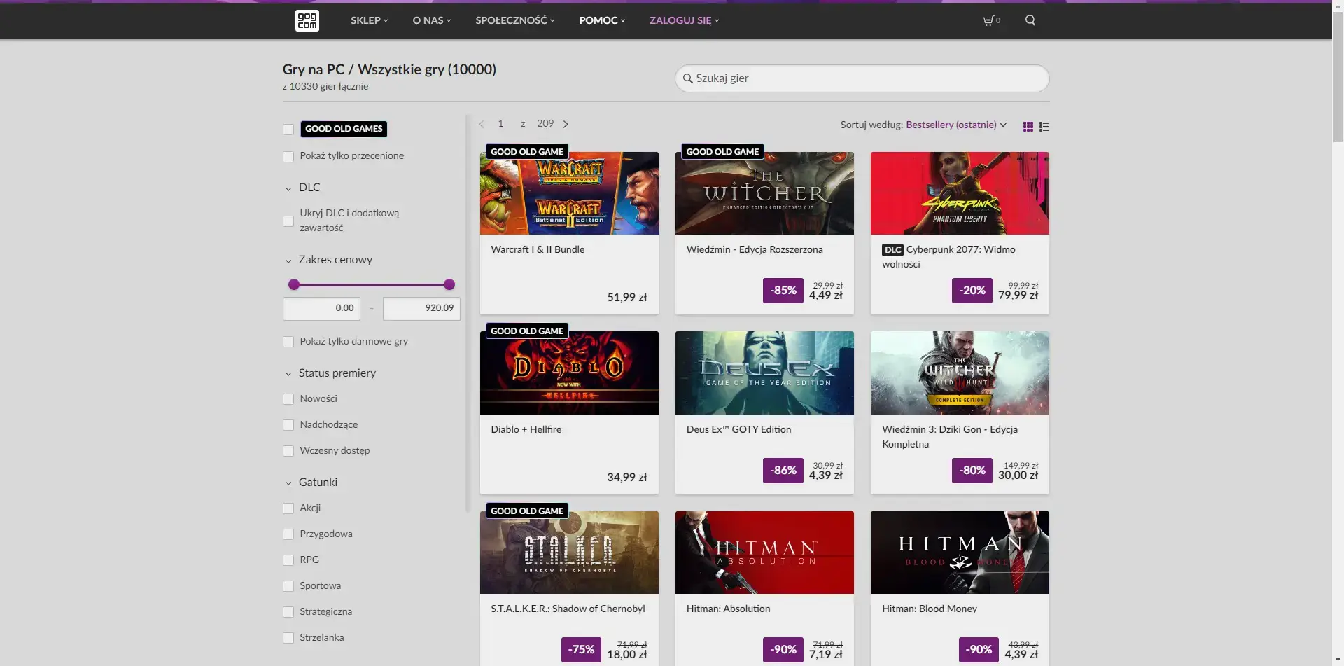Open the SKLEP menu

(x=369, y=20)
